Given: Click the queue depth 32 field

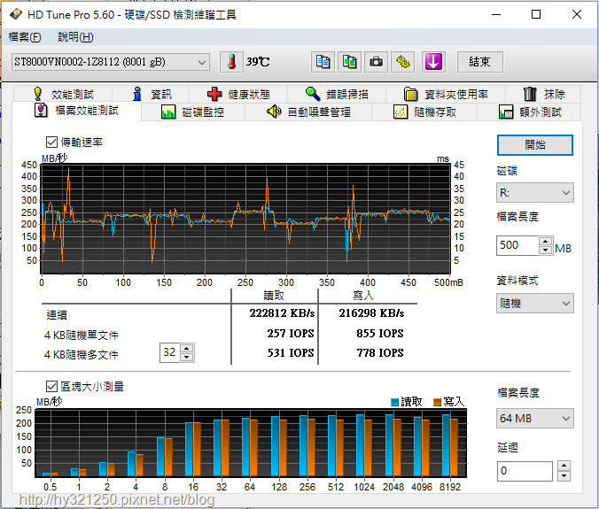Looking at the screenshot, I should click(x=169, y=352).
